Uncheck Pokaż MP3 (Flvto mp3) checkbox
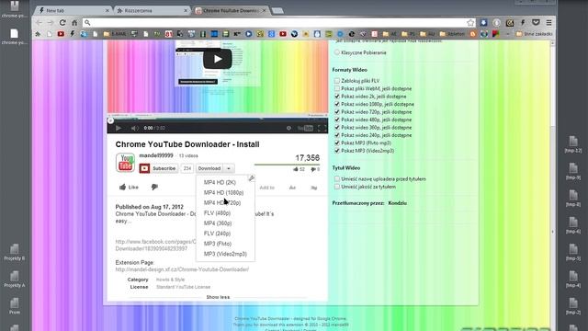 337,143
